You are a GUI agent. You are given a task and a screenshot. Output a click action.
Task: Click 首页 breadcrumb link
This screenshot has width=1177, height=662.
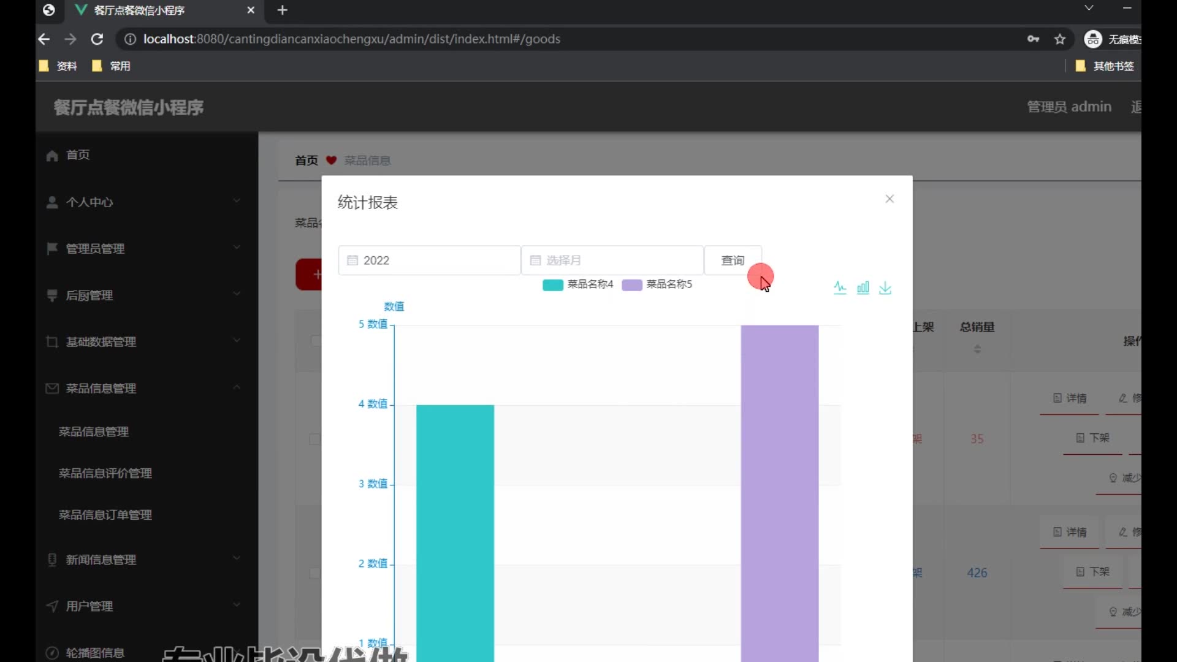(x=306, y=161)
